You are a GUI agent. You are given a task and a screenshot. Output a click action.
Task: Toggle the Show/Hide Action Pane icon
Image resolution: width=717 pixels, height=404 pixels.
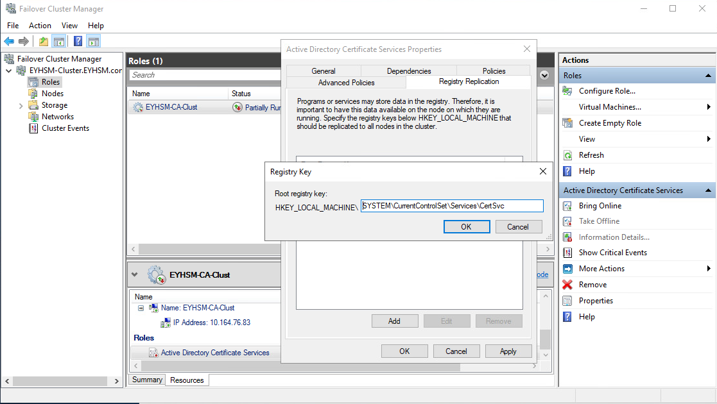[x=94, y=42]
